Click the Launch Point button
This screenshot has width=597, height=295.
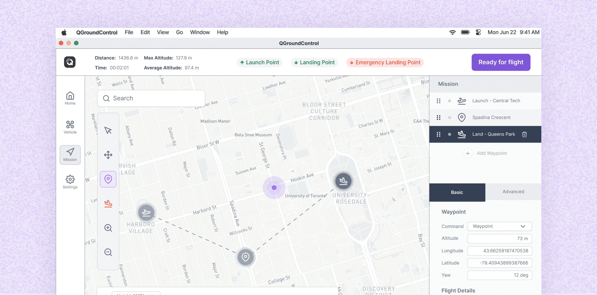260,62
